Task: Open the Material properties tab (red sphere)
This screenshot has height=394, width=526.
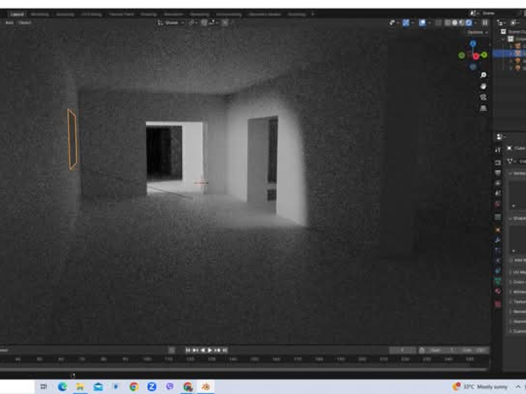Action: click(498, 292)
